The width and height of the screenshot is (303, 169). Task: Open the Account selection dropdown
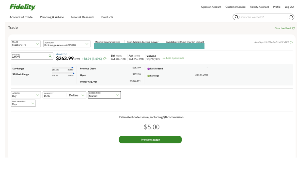click(x=67, y=44)
